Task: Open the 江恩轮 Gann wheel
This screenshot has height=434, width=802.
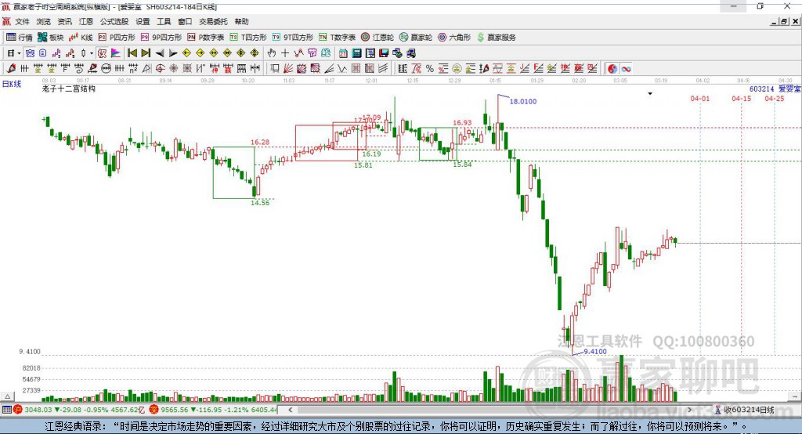Action: click(x=378, y=38)
